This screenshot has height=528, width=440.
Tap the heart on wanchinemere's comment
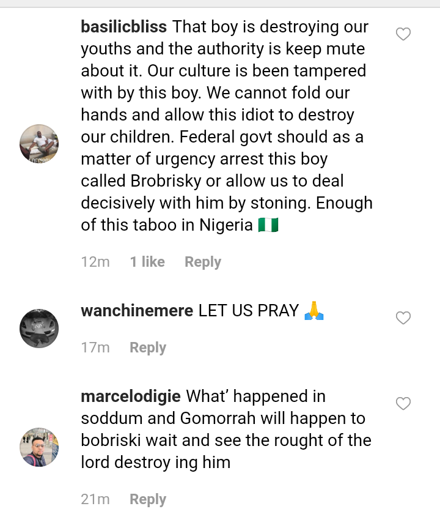(x=403, y=318)
